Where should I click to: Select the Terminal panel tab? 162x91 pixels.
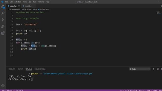point(29,69)
